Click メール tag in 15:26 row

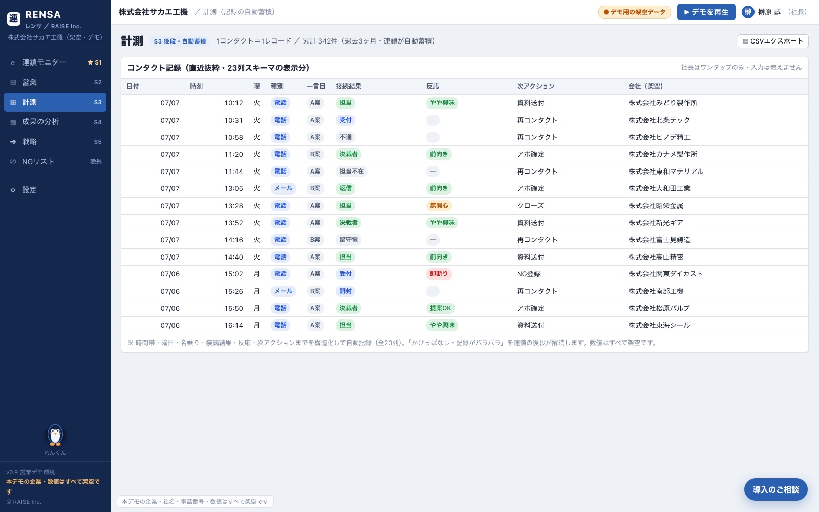tap(284, 291)
